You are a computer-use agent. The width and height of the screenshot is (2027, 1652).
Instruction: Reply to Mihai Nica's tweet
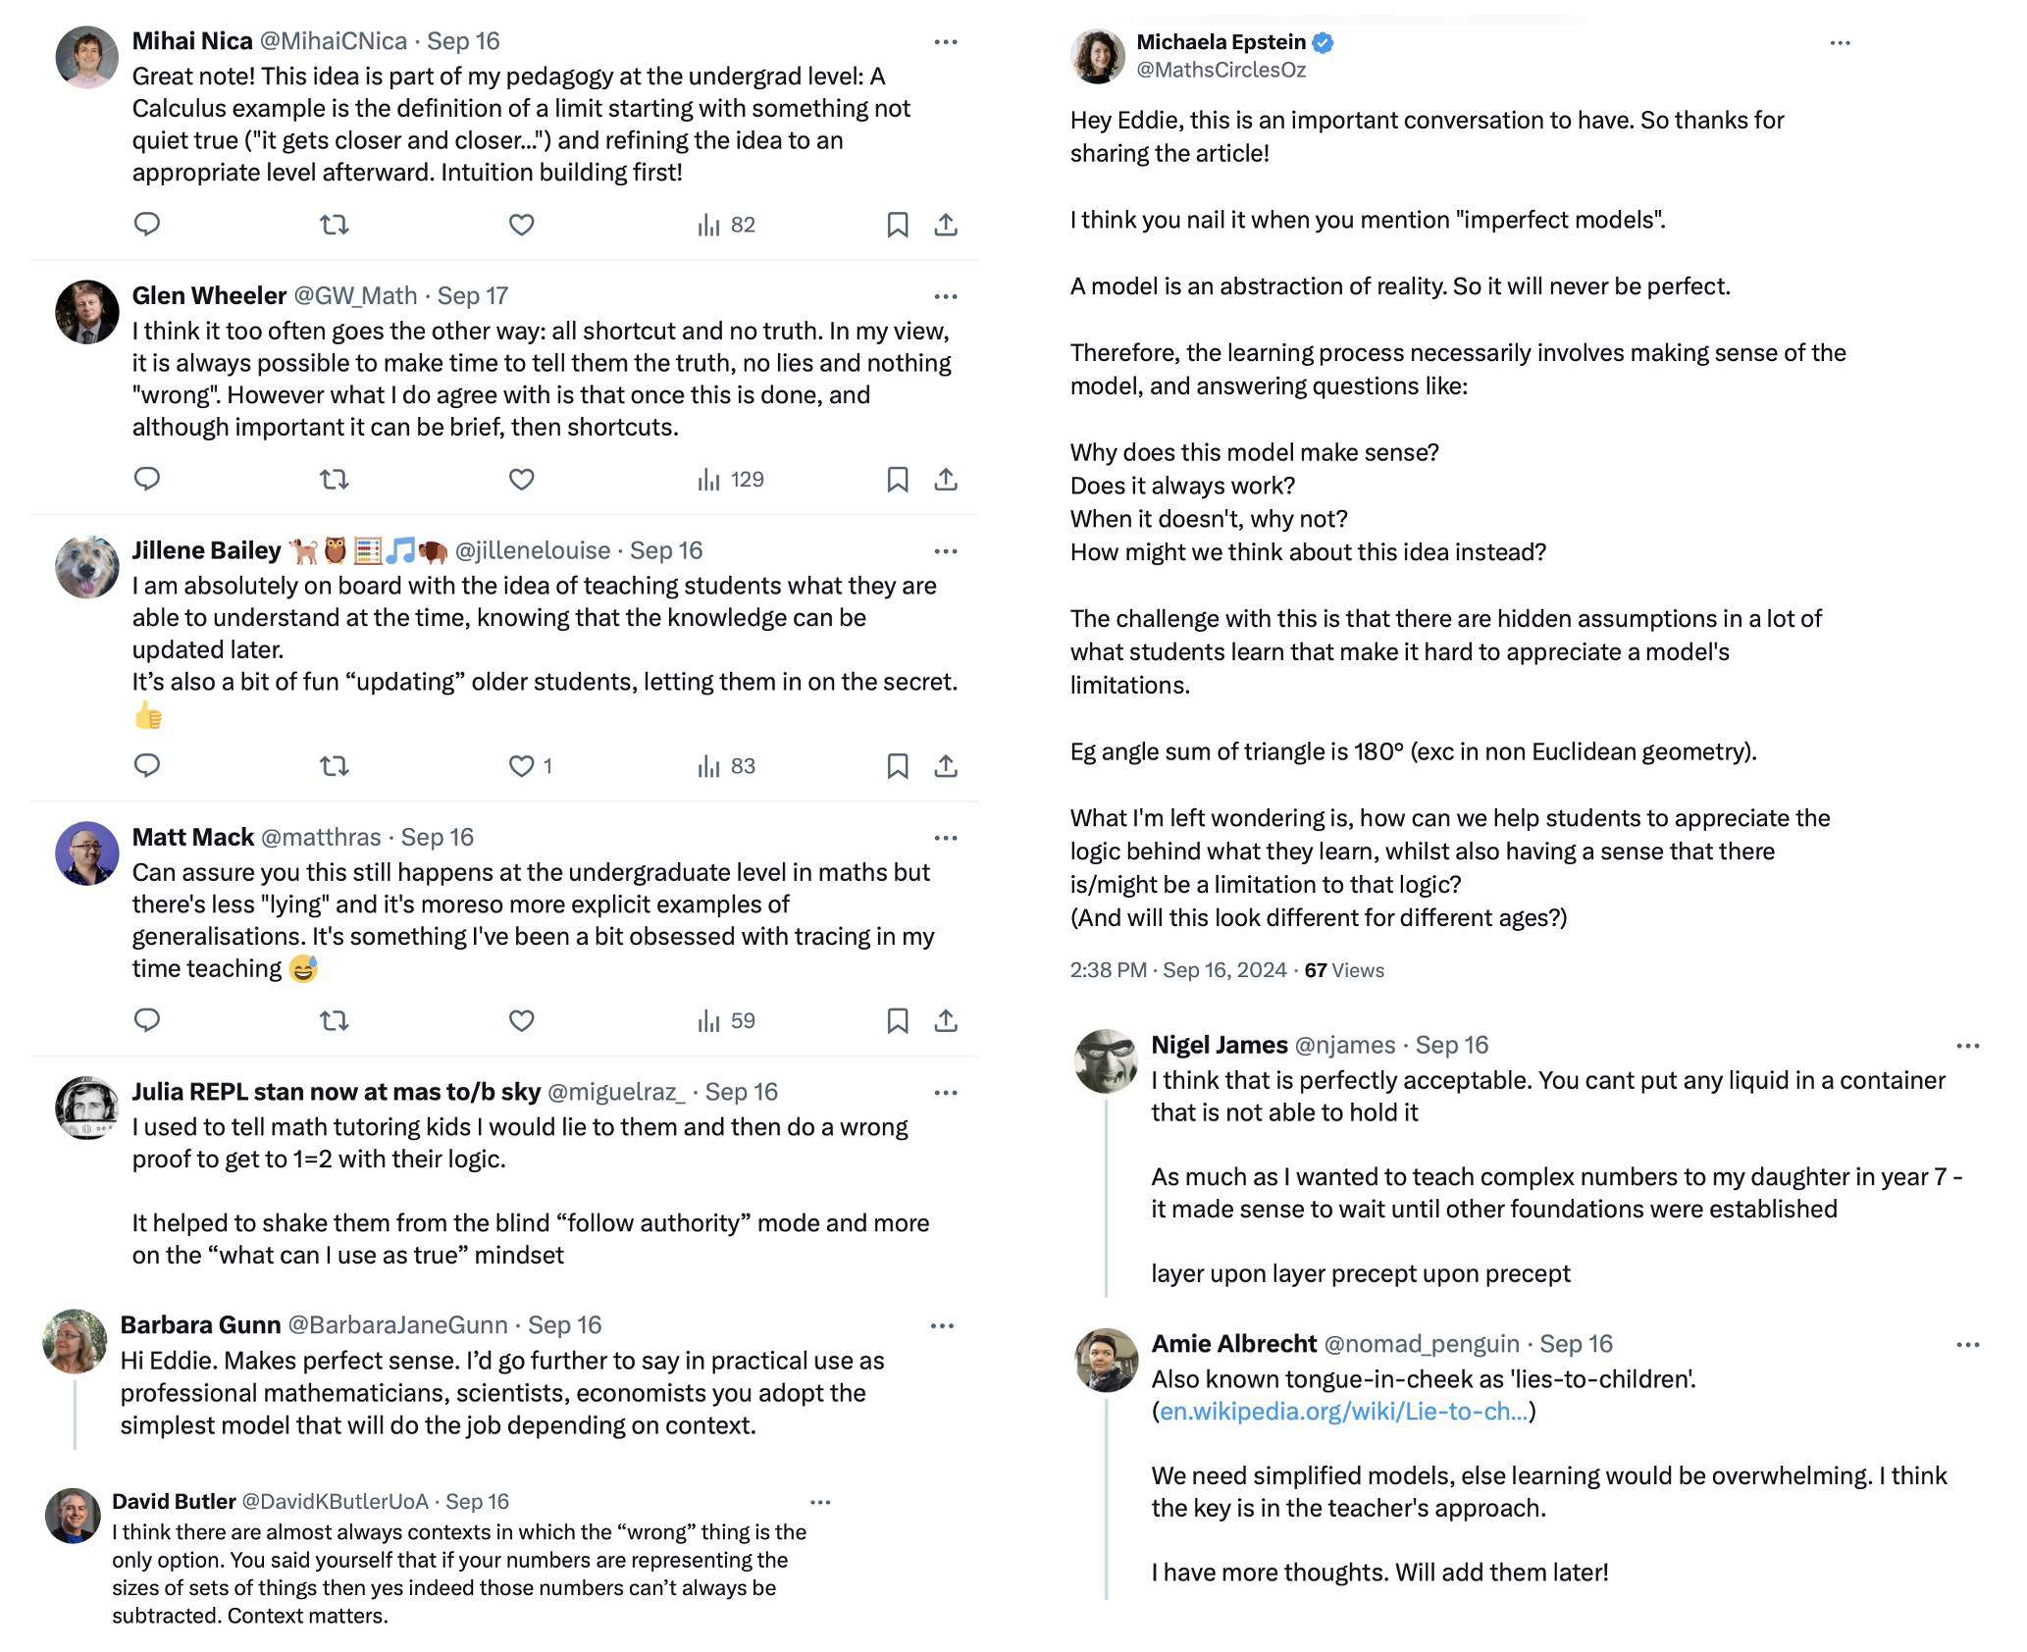click(x=147, y=225)
